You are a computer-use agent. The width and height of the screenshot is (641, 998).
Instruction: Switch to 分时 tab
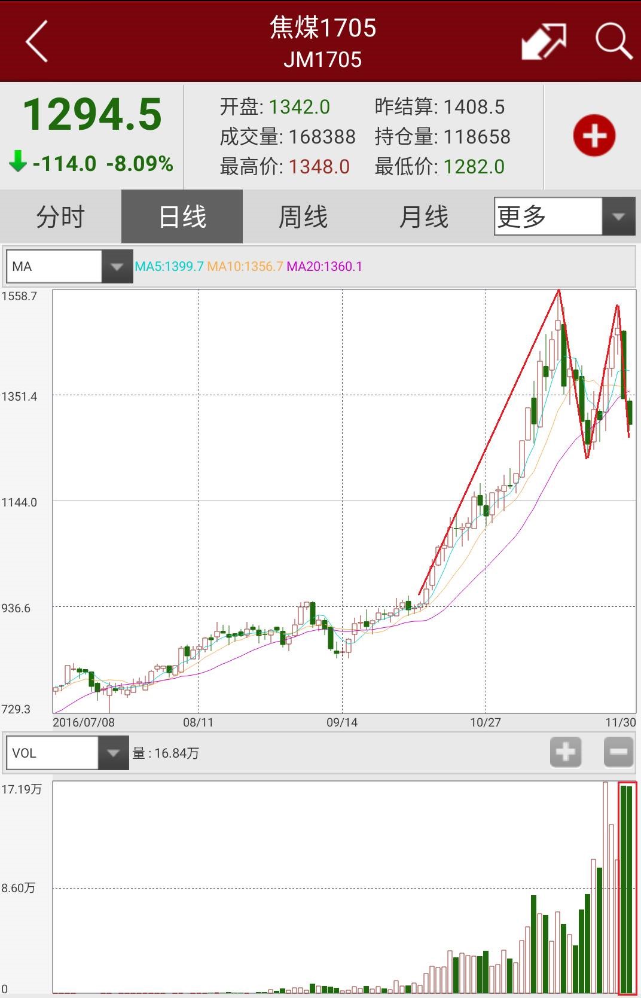(x=60, y=216)
